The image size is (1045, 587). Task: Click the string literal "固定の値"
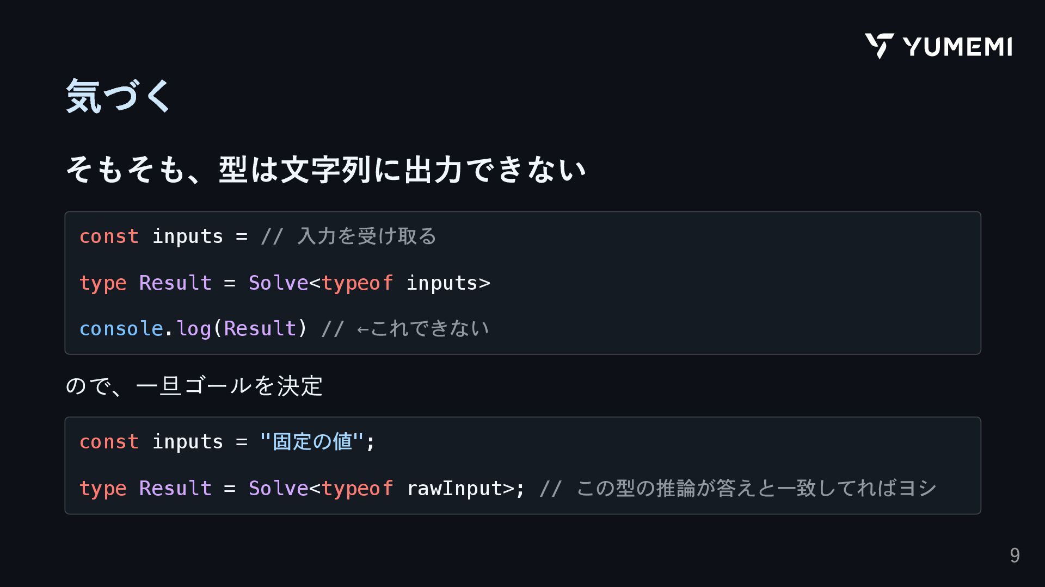(x=311, y=442)
